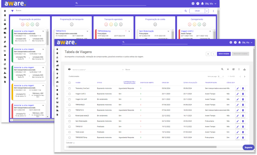The width and height of the screenshot is (257, 155).
Task: Click the line chart icon in kanban window sidebar
Action: (5, 51)
